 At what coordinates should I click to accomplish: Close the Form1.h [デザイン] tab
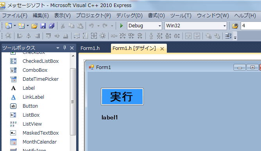coord(162,49)
